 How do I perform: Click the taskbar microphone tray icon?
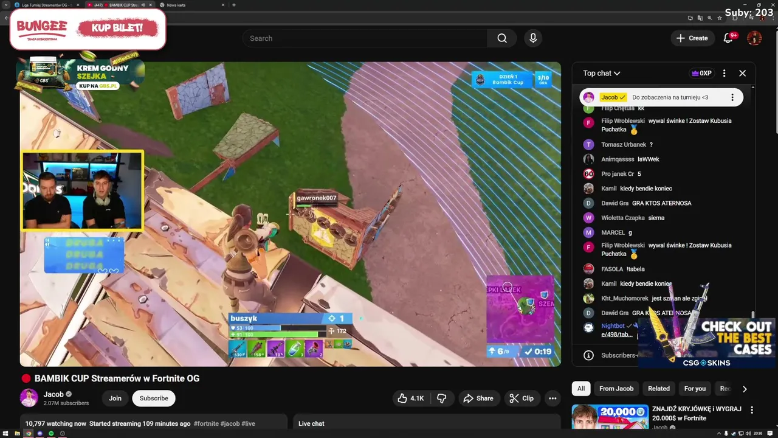point(726,434)
